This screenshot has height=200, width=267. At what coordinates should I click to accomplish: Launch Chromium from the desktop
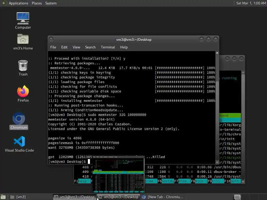point(19,121)
